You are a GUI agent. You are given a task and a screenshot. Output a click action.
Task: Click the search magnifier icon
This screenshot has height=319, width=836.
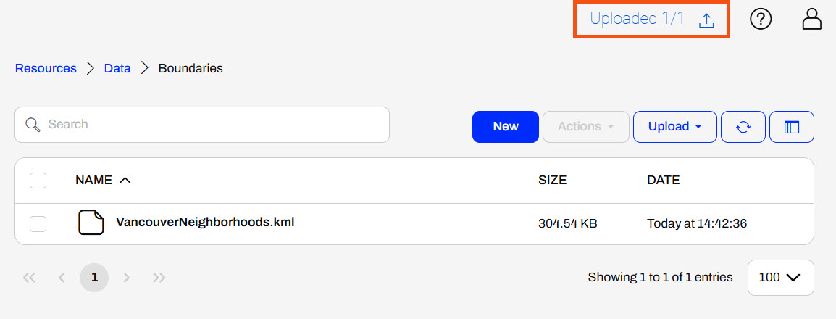(33, 125)
